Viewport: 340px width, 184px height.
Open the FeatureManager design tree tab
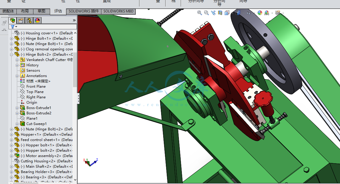pos(12,20)
